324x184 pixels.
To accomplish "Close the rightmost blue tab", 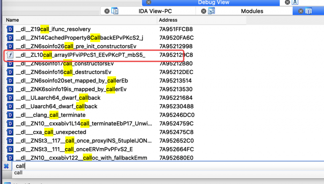I will point(301,11).
